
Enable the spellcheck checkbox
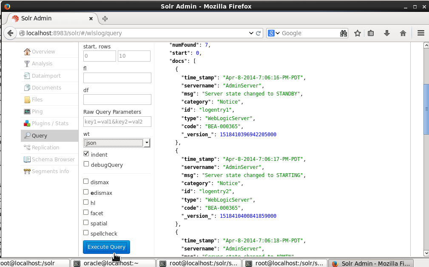coord(86,233)
